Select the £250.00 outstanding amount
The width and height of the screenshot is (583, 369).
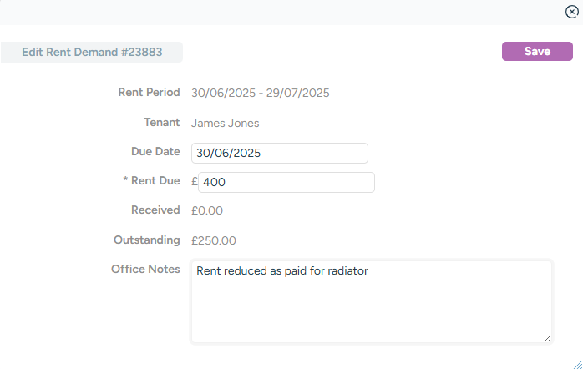coord(214,240)
